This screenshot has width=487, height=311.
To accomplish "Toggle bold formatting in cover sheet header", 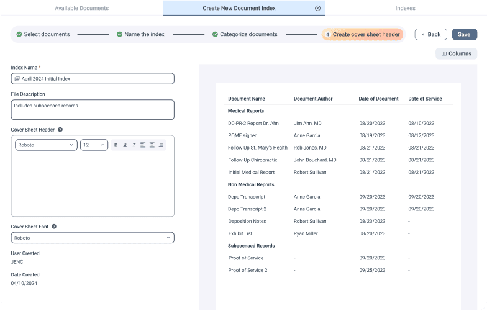I will [116, 145].
